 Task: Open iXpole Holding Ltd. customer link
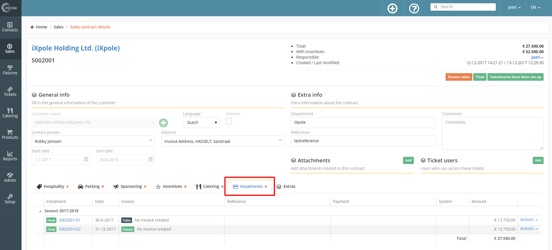click(x=76, y=48)
